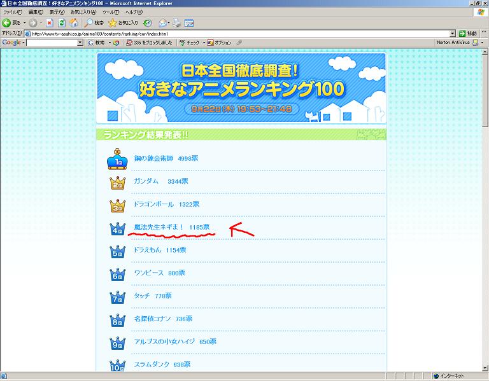Go to the Home page icon

click(x=74, y=23)
